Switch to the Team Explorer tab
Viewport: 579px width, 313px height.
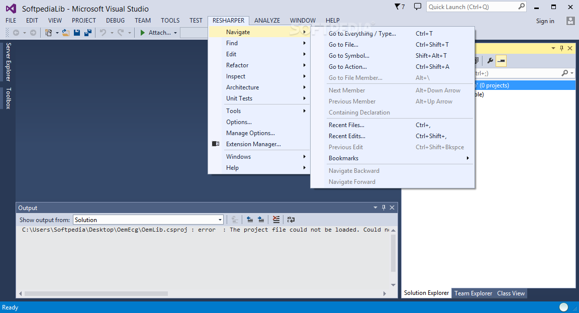473,293
